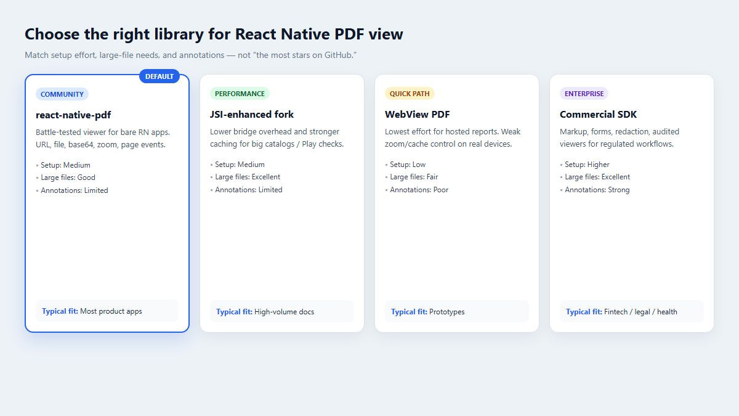Image resolution: width=739 pixels, height=416 pixels.
Task: Click the ENTERPRISE tag
Action: click(x=584, y=94)
